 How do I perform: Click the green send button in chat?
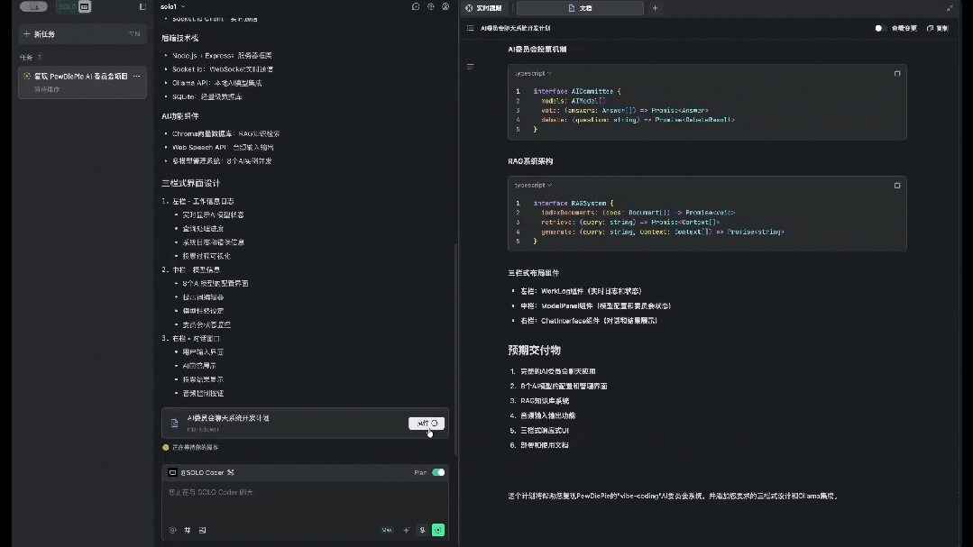[x=438, y=530]
